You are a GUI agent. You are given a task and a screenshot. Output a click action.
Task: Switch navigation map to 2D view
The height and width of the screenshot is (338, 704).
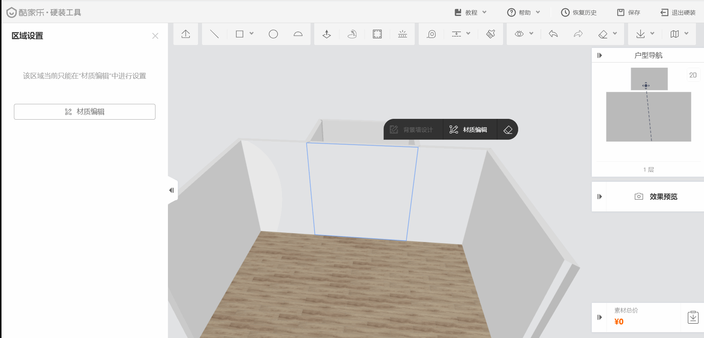pyautogui.click(x=693, y=75)
